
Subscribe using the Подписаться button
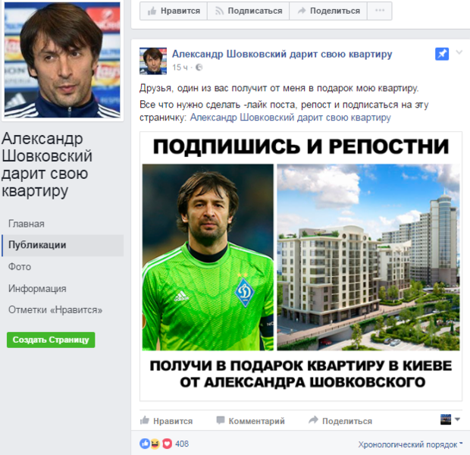[248, 11]
